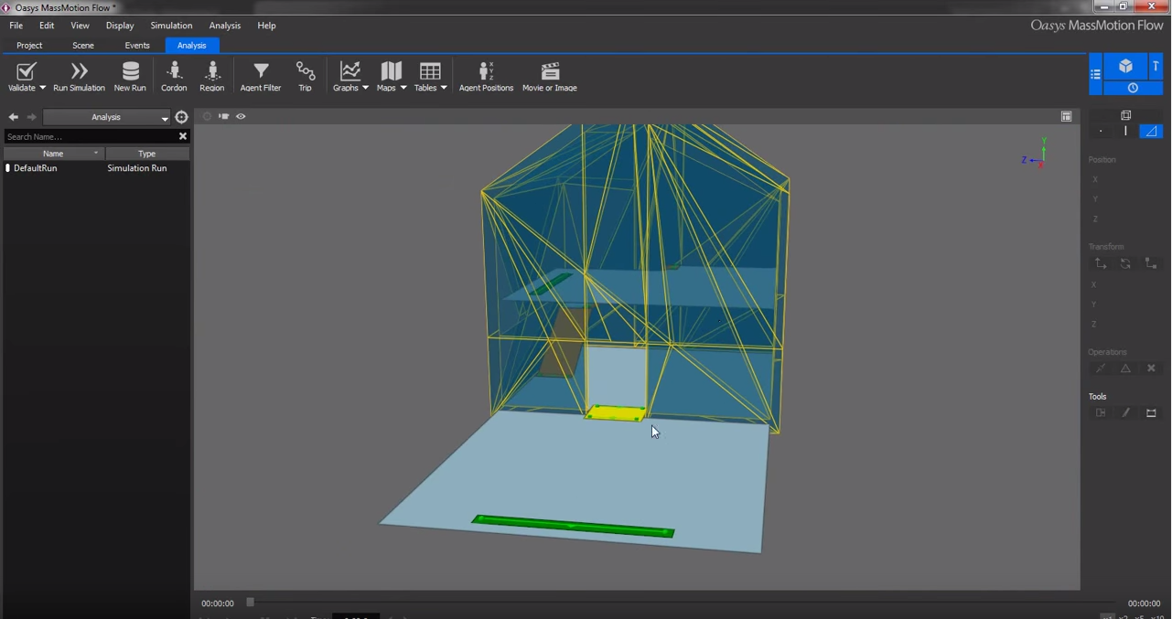Select the Region tool
The image size is (1172, 619).
pyautogui.click(x=211, y=76)
